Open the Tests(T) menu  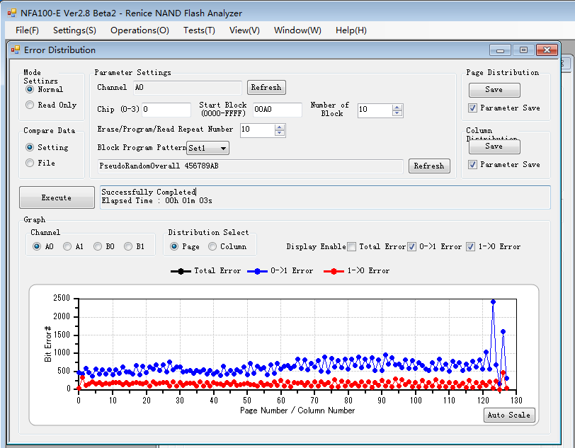(x=199, y=30)
